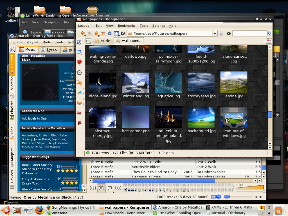Click Machine Head related artist link
The image size is (288, 216).
pyautogui.click(x=32, y=147)
